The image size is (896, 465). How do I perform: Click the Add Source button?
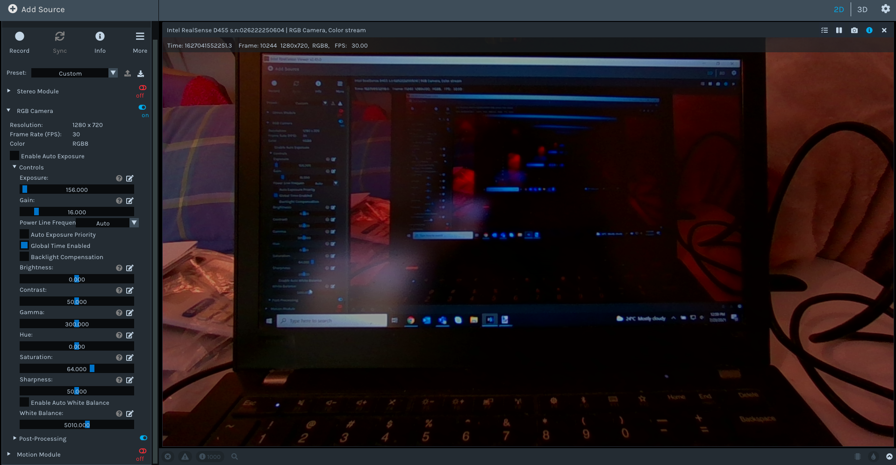(36, 9)
